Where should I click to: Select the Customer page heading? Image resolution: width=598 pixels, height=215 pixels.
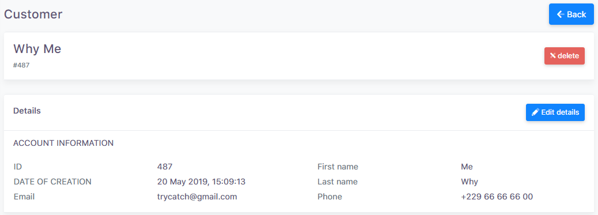[33, 14]
